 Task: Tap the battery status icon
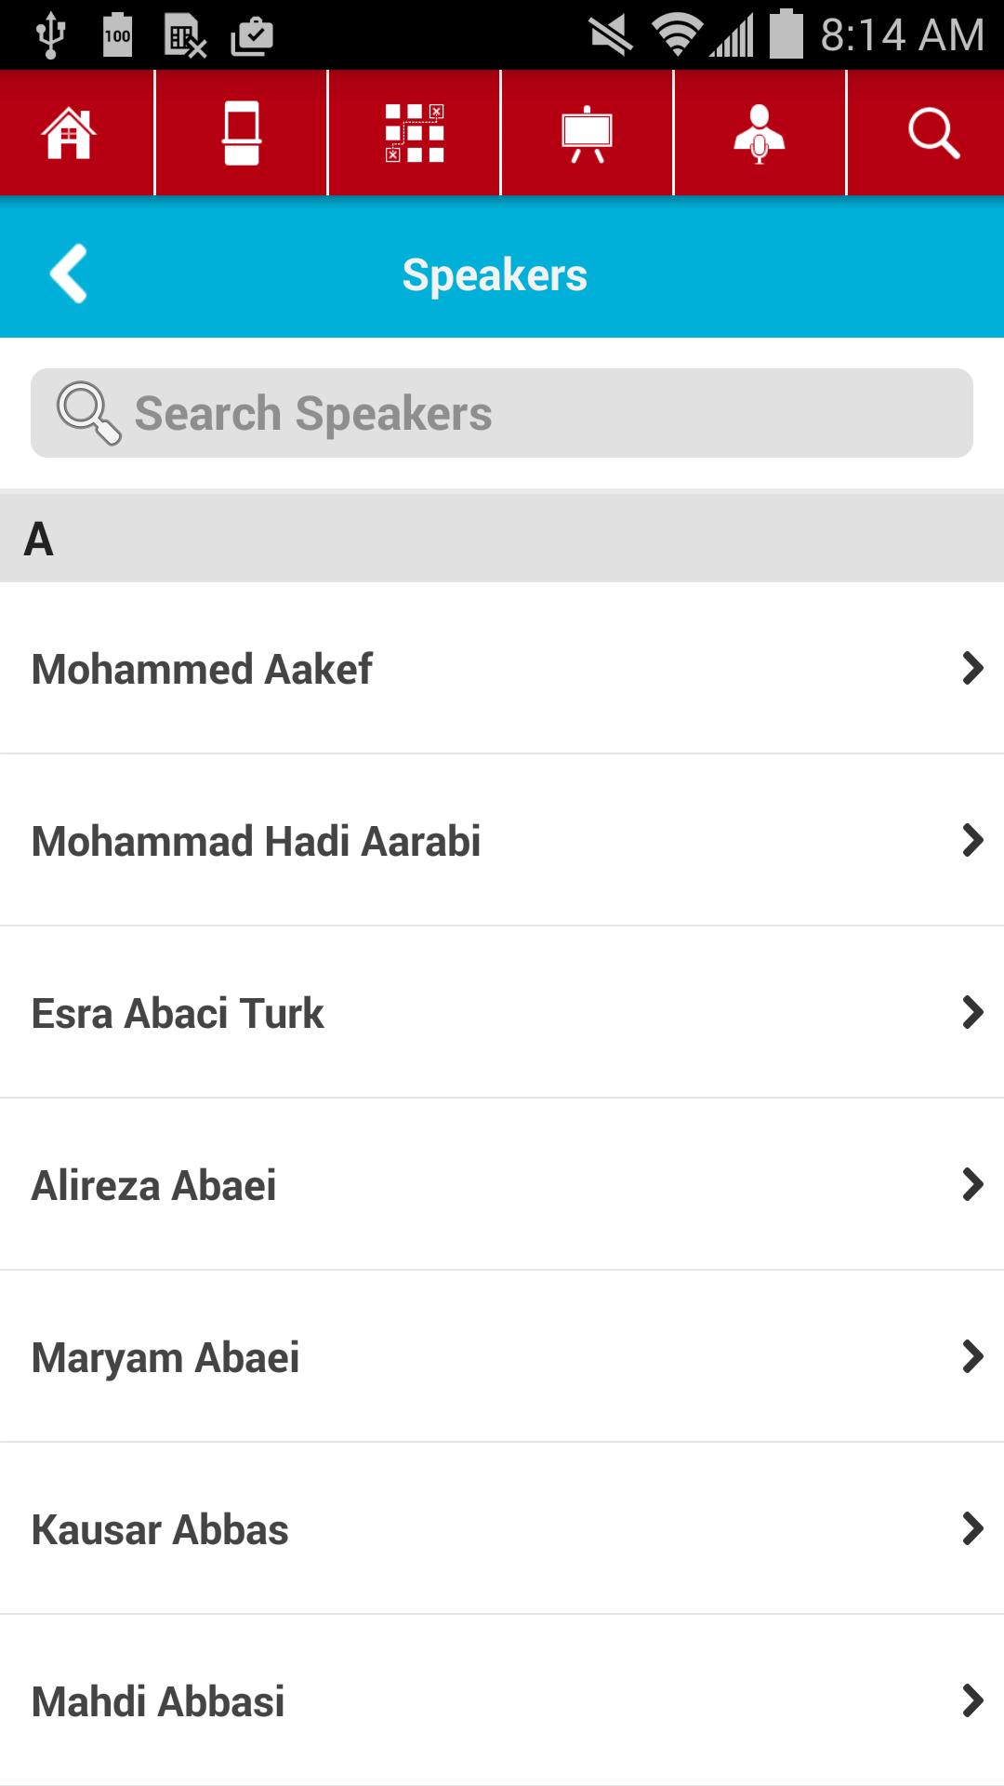[x=786, y=34]
